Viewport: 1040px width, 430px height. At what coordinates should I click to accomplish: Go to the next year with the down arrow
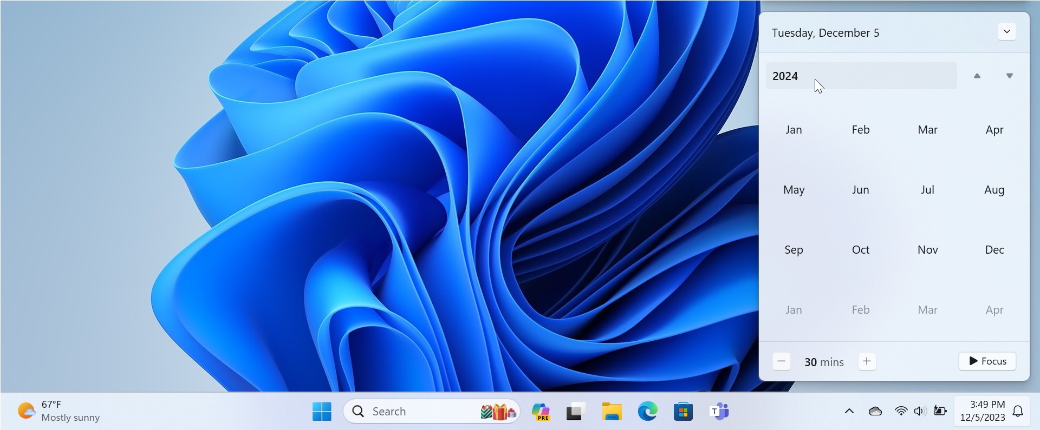(1009, 76)
